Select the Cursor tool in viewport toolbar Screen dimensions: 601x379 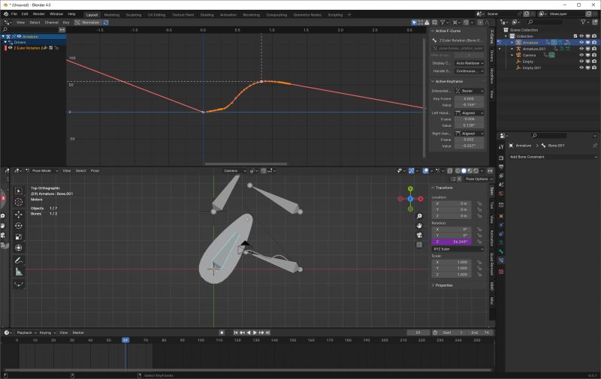pyautogui.click(x=18, y=202)
